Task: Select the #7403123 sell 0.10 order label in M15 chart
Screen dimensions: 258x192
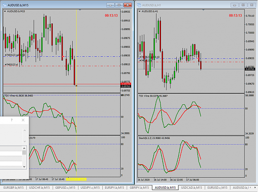Action: click(14, 55)
